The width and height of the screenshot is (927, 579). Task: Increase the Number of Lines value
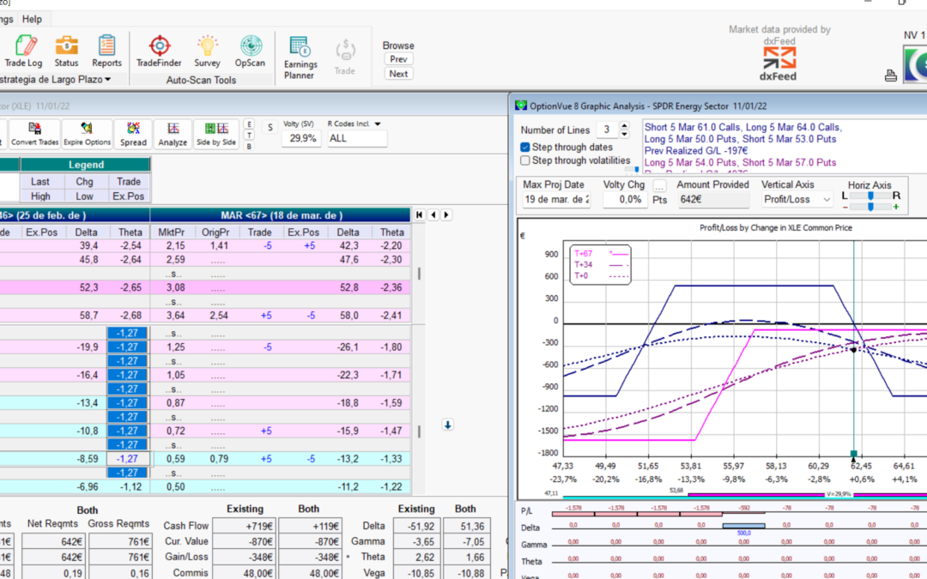point(624,126)
